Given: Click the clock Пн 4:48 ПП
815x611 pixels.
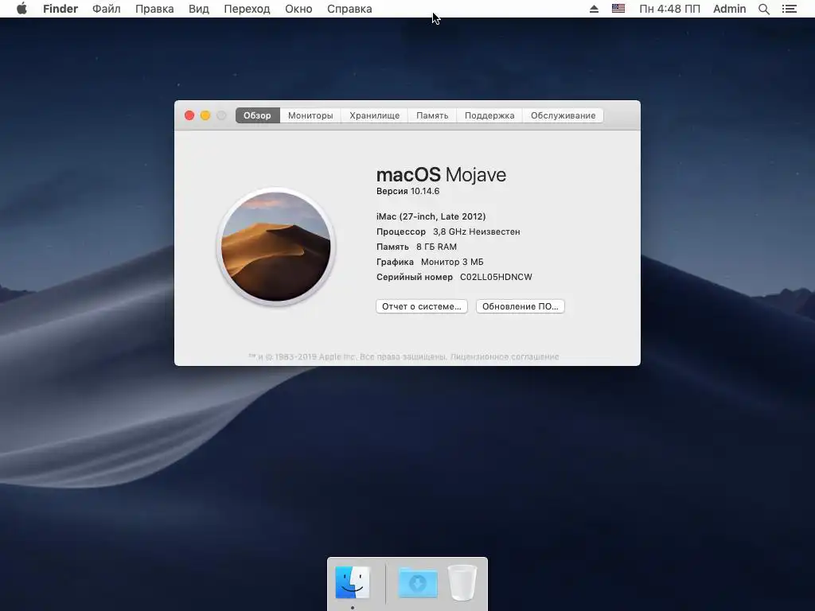Looking at the screenshot, I should 669,9.
